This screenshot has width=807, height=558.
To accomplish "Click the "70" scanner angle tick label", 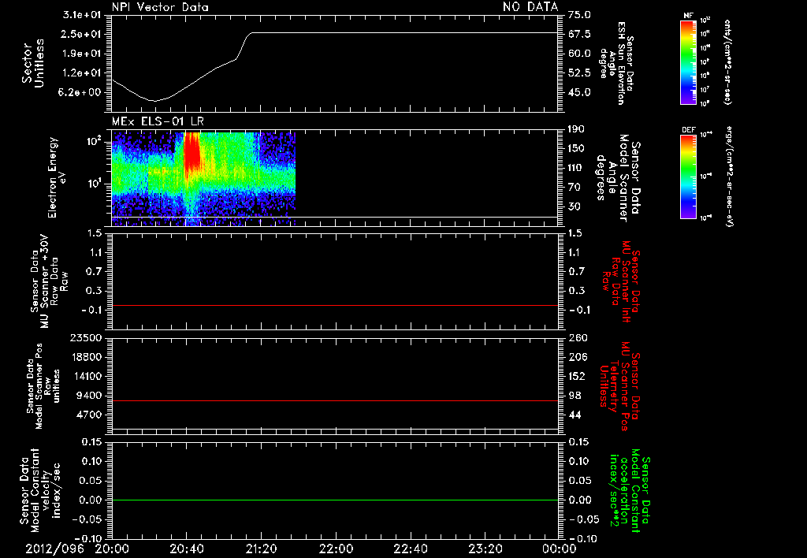I will pos(575,187).
